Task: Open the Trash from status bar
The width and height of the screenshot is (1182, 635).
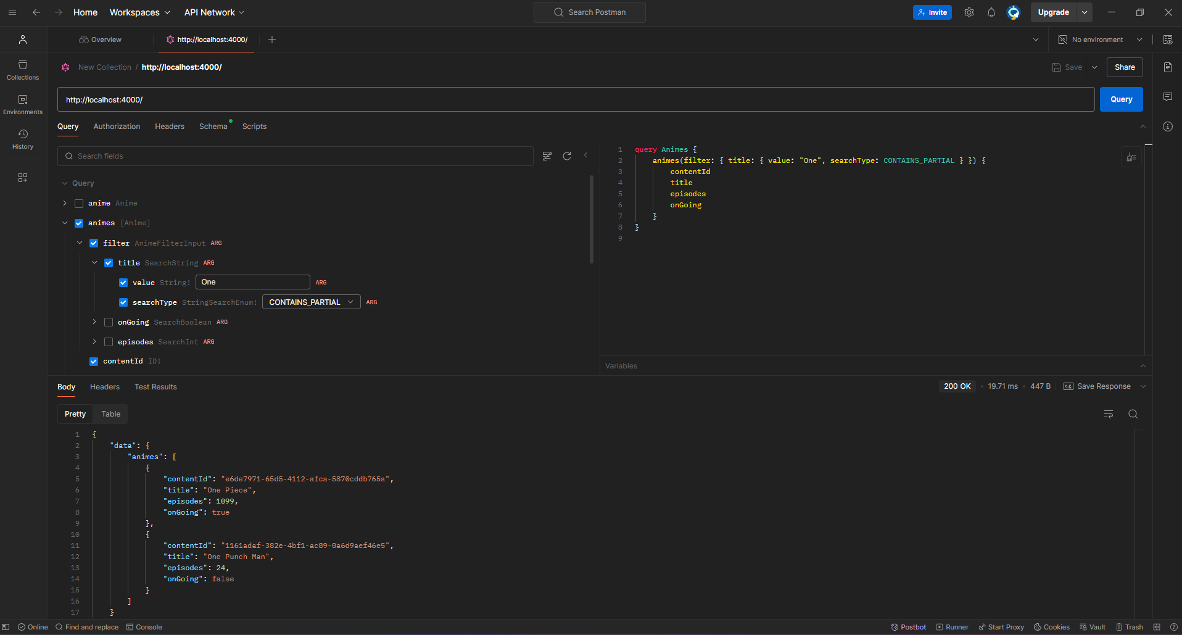Action: pyautogui.click(x=1129, y=627)
